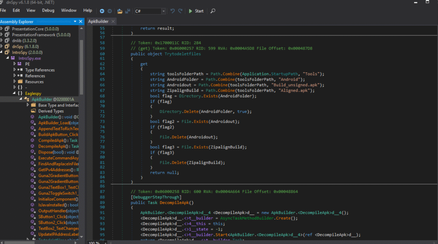Open the zoom percentage dropdown at 100 %
438x244 pixels.
click(106, 243)
